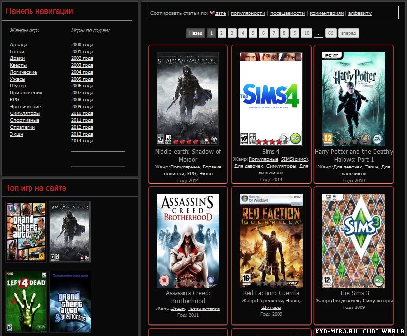Show games from 2014 года
The height and width of the screenshot is (336, 407).
tap(82, 140)
